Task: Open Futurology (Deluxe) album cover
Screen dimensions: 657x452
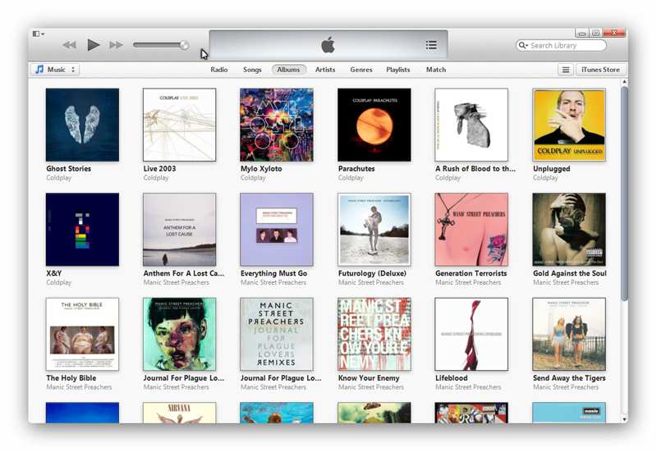Action: (x=374, y=230)
